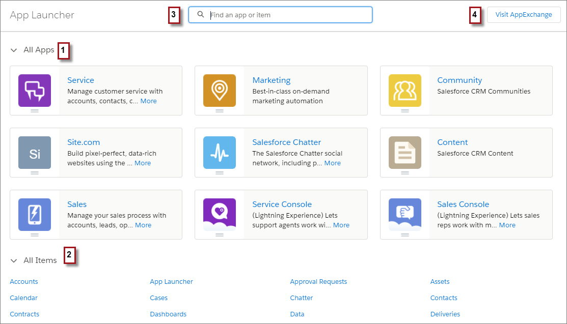567x324 pixels.
Task: Click the All Apps section heading
Action: pyautogui.click(x=39, y=50)
